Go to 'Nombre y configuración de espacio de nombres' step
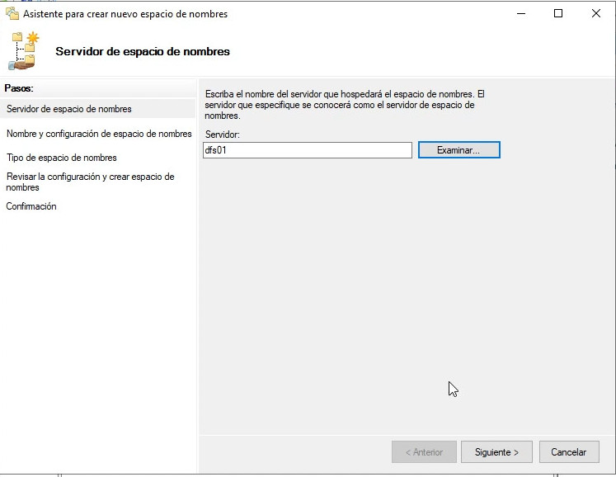The height and width of the screenshot is (477, 616). [x=98, y=134]
